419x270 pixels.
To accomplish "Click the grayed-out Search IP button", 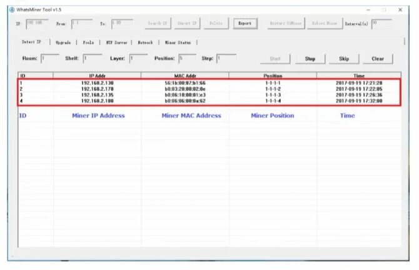I will pyautogui.click(x=158, y=24).
